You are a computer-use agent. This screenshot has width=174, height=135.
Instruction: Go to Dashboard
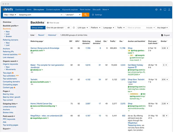pos(20,10)
